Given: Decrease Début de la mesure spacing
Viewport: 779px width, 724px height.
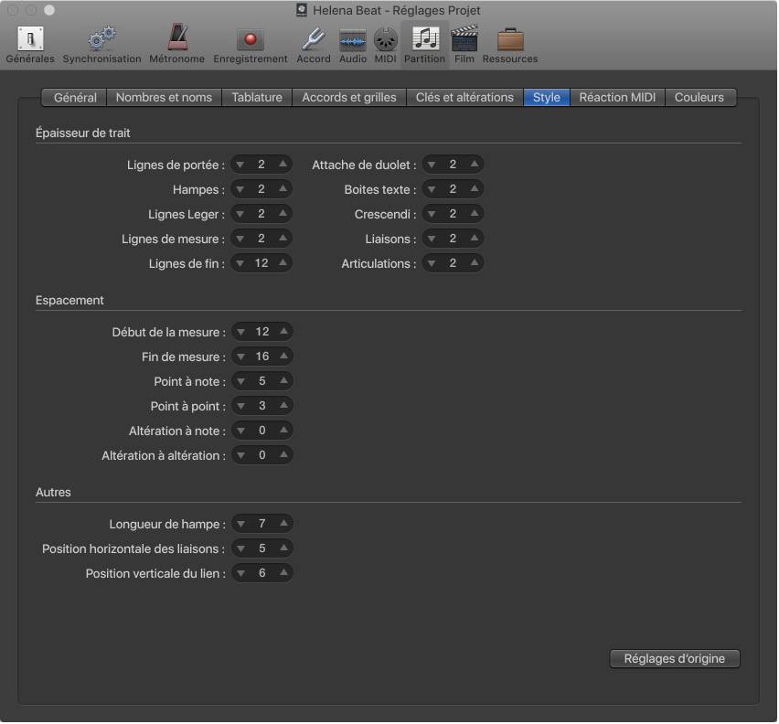Looking at the screenshot, I should tap(241, 332).
